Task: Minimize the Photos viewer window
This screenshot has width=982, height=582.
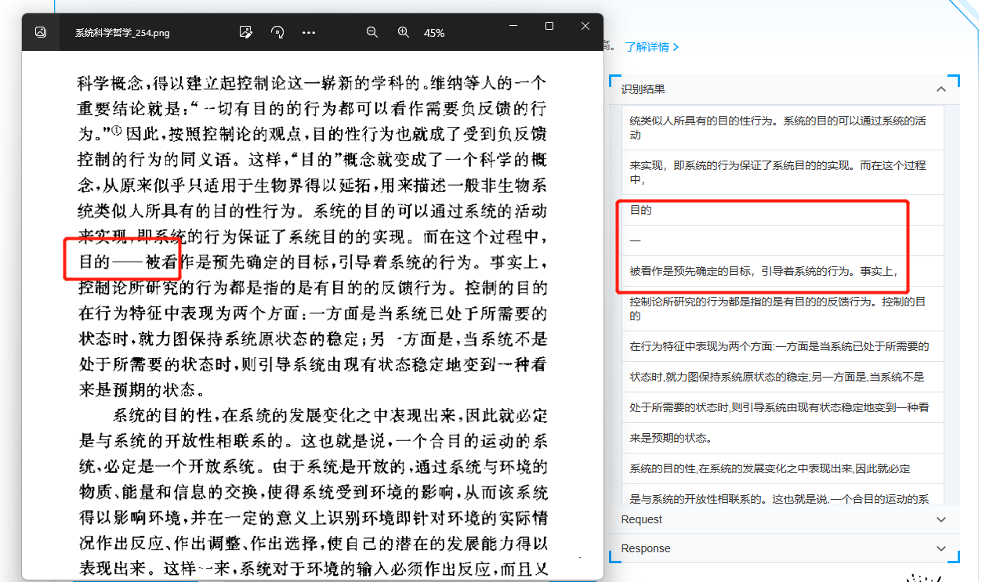Action: (513, 26)
